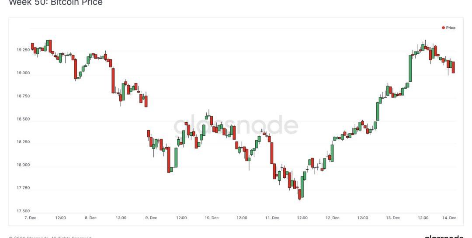Select the 7. Dec date label
Viewport: 472px width, 238px height.
coord(30,218)
